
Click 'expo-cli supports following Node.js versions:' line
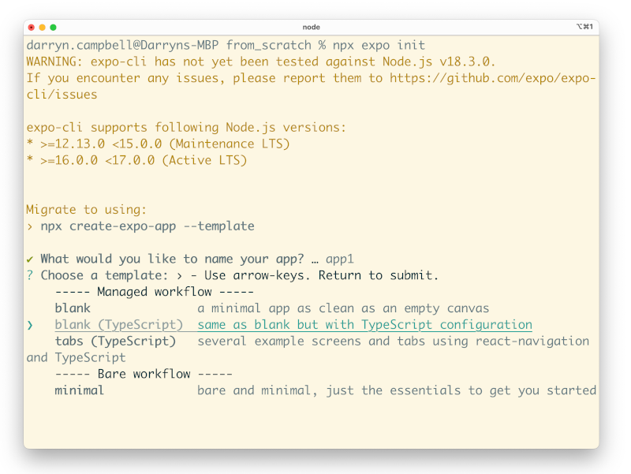(x=186, y=128)
